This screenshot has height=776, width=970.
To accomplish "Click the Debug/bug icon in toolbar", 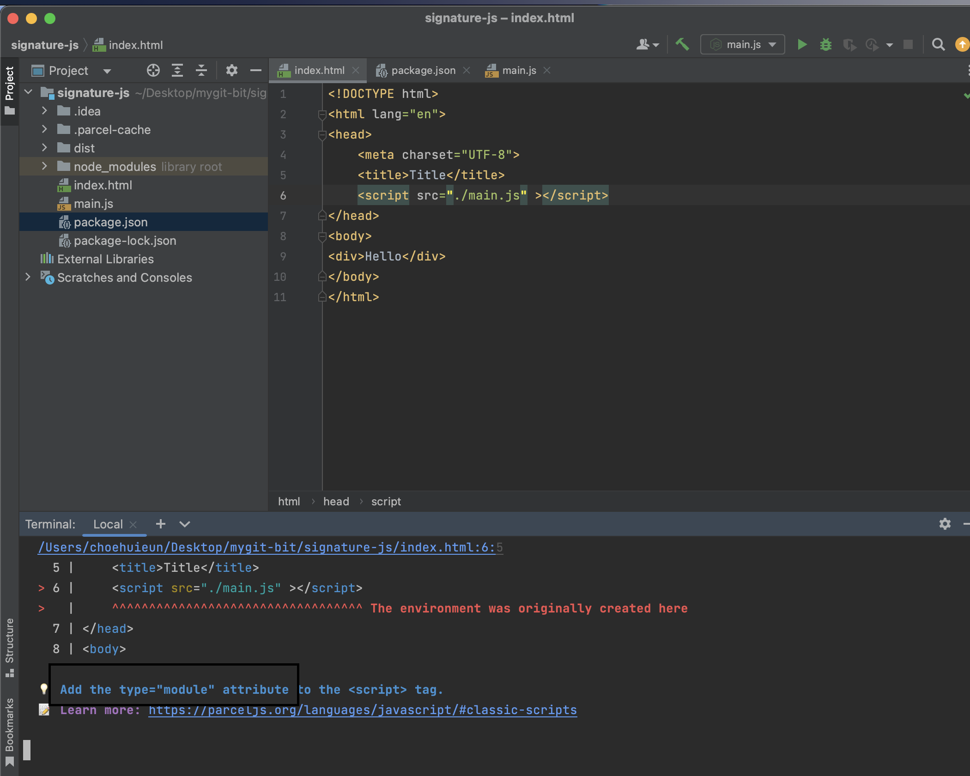I will pos(826,44).
